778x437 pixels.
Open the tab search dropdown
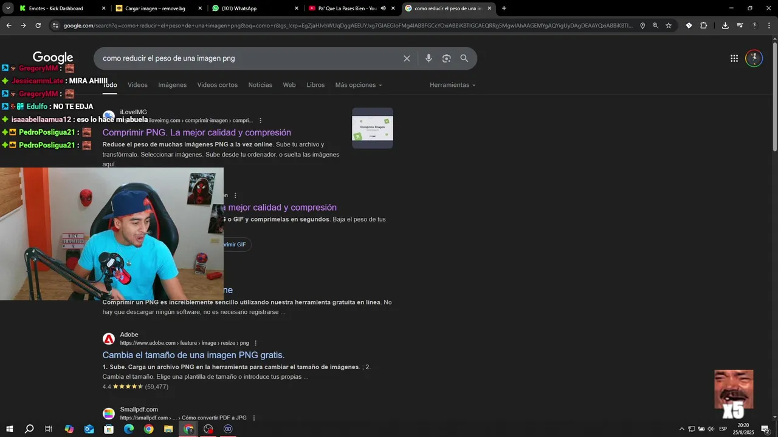(8, 8)
